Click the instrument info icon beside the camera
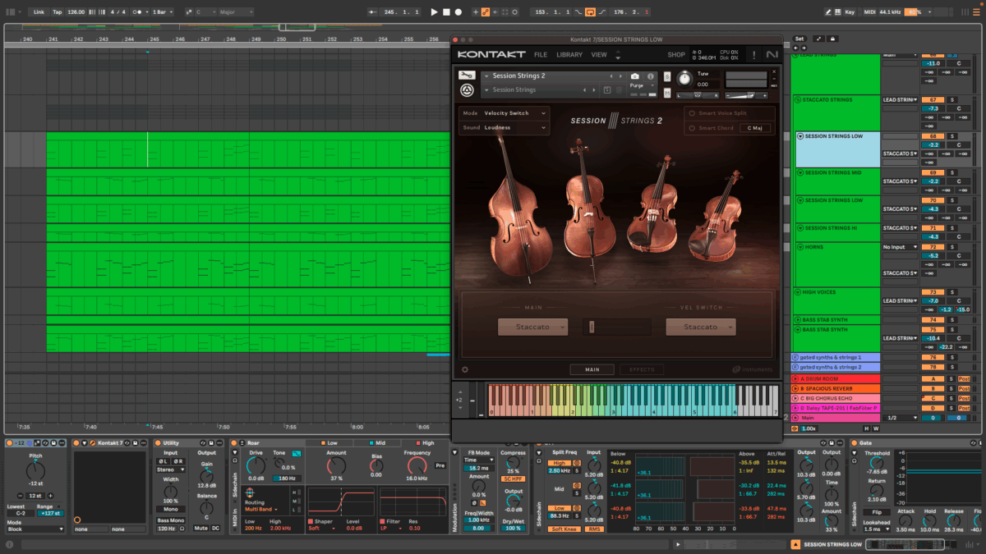Screen dimensions: 986x554 click(651, 76)
